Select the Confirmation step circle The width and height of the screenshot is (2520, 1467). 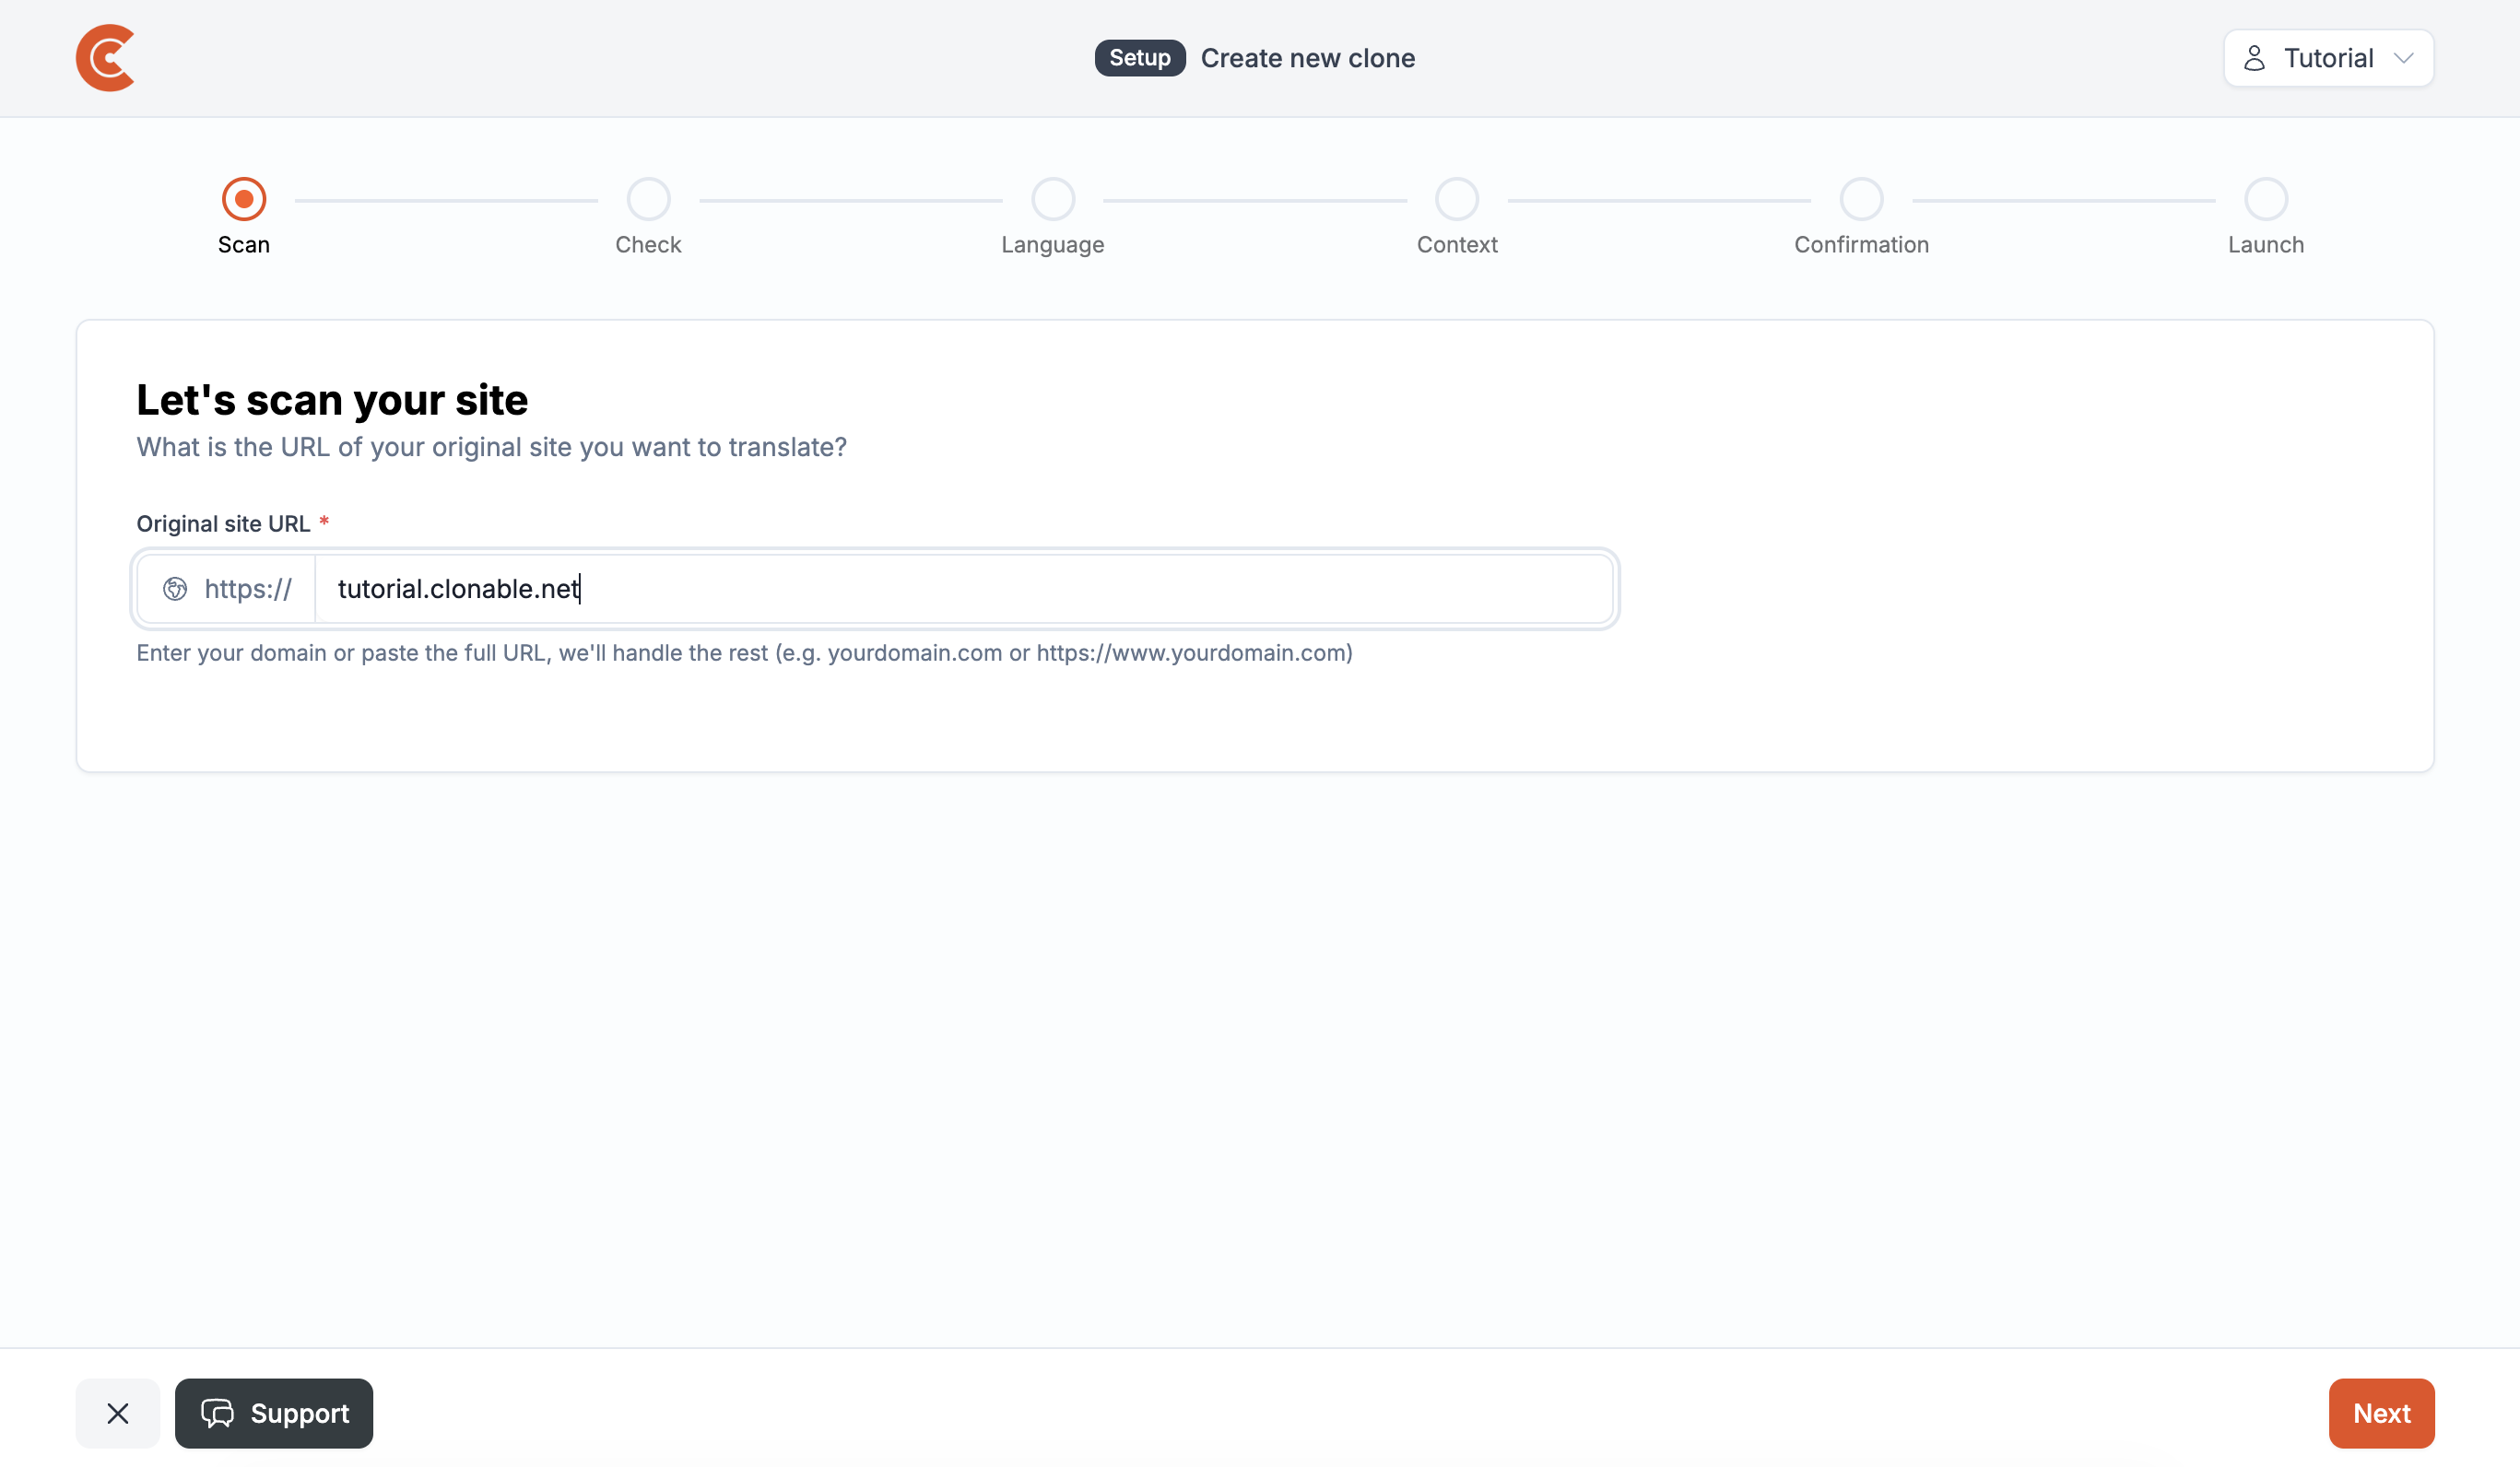[1862, 199]
